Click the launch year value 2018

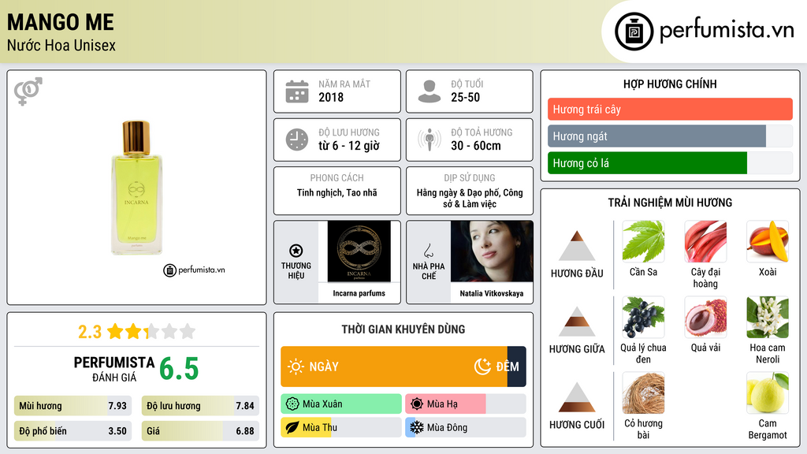(331, 97)
